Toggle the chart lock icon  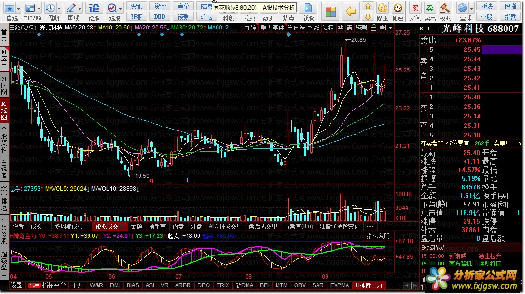[373, 28]
